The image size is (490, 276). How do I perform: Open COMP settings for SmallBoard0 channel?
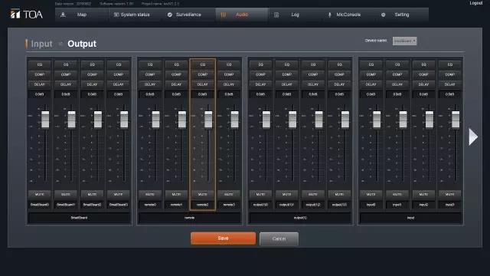39,74
